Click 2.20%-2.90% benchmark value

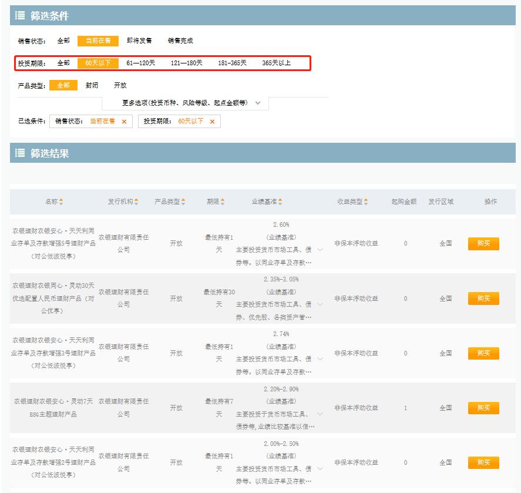point(281,389)
